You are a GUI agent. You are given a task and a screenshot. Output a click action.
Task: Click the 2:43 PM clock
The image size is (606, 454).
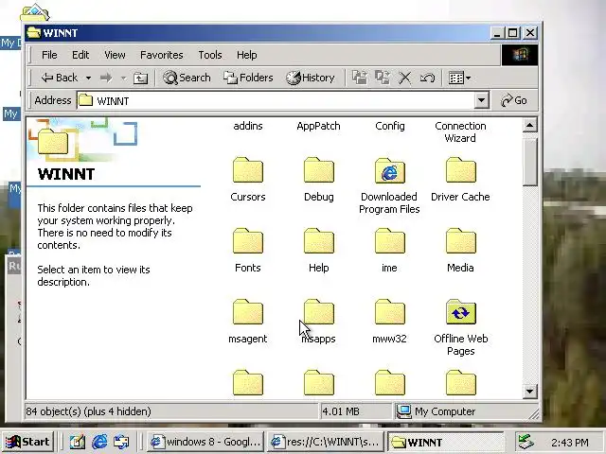[570, 443]
